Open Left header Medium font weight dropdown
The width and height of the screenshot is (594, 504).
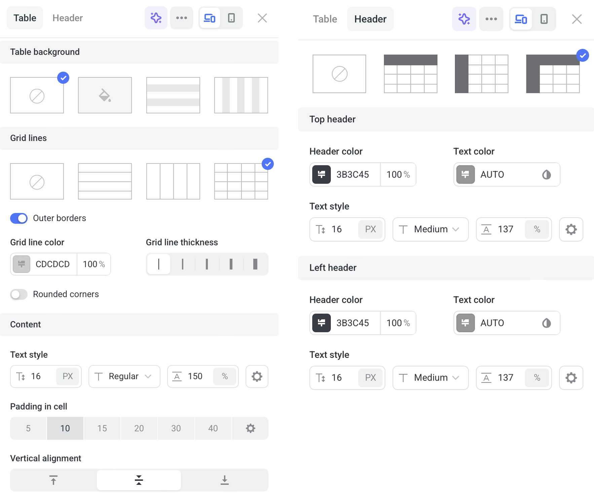(x=430, y=378)
